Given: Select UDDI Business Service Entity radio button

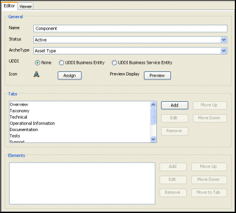Looking at the screenshot, I should click(114, 63).
